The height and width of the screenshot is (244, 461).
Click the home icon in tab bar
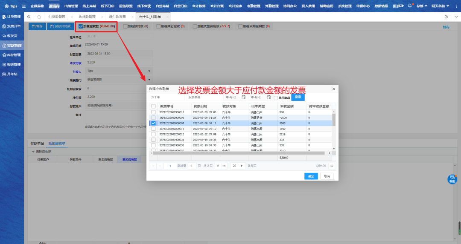(39, 17)
